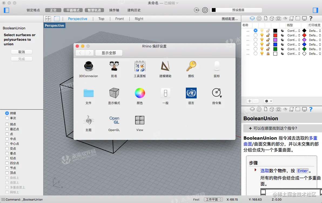The width and height of the screenshot is (322, 203).
Task: Toggle the 正交 ortho button
Action: pos(53,10)
